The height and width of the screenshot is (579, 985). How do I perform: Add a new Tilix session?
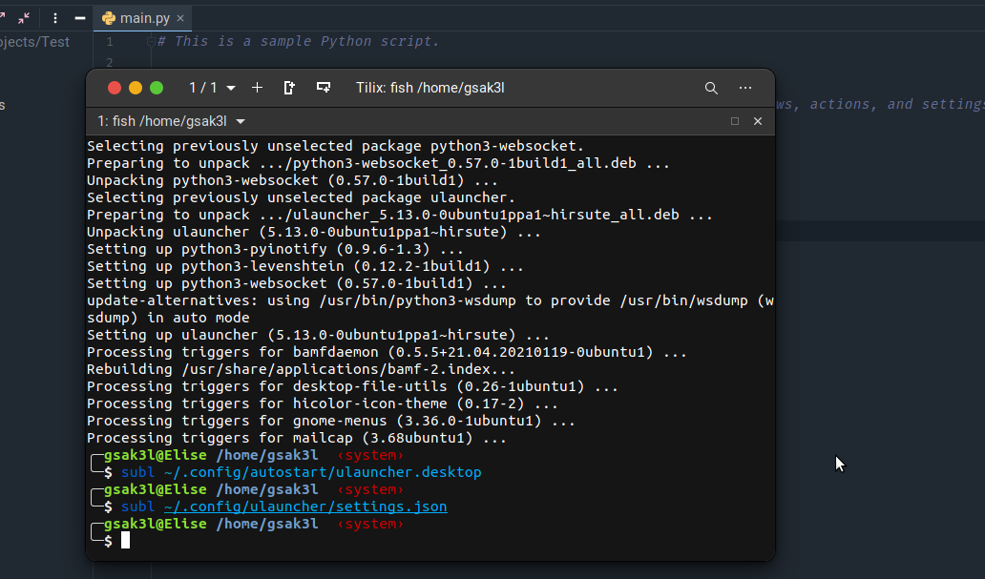click(x=257, y=88)
